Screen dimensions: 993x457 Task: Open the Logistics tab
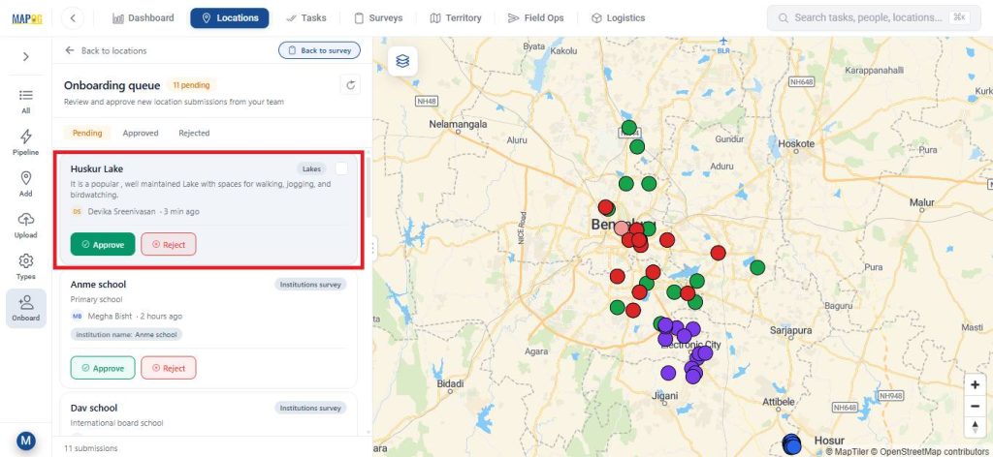coord(618,18)
